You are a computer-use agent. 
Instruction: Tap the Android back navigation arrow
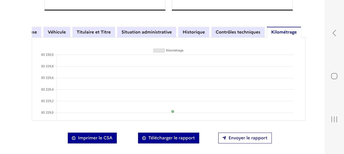[334, 33]
